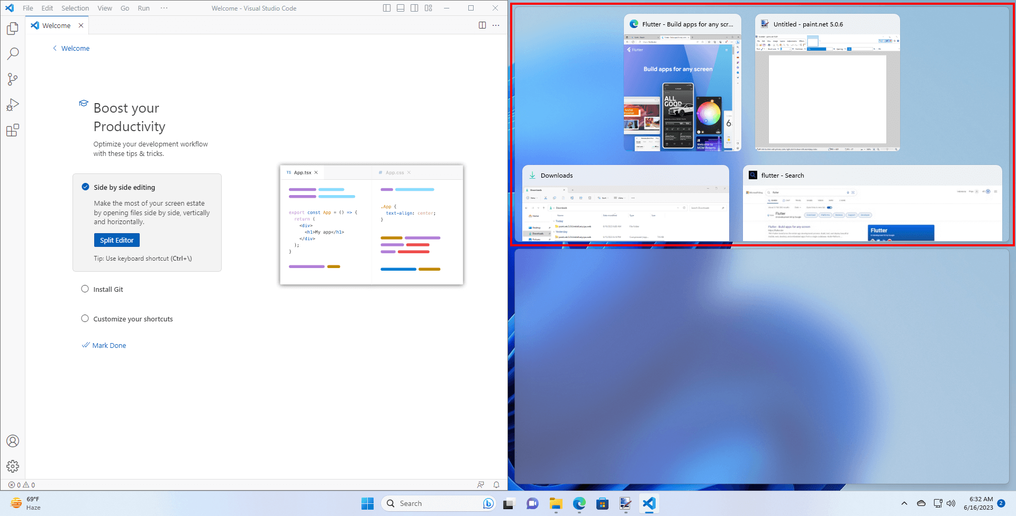
Task: Open notifications bell in the VS Code status bar
Action: pos(496,485)
